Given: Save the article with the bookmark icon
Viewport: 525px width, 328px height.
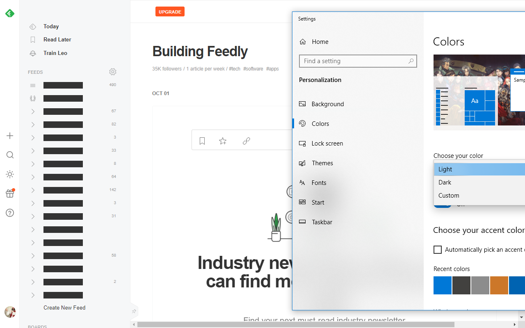Looking at the screenshot, I should point(202,141).
